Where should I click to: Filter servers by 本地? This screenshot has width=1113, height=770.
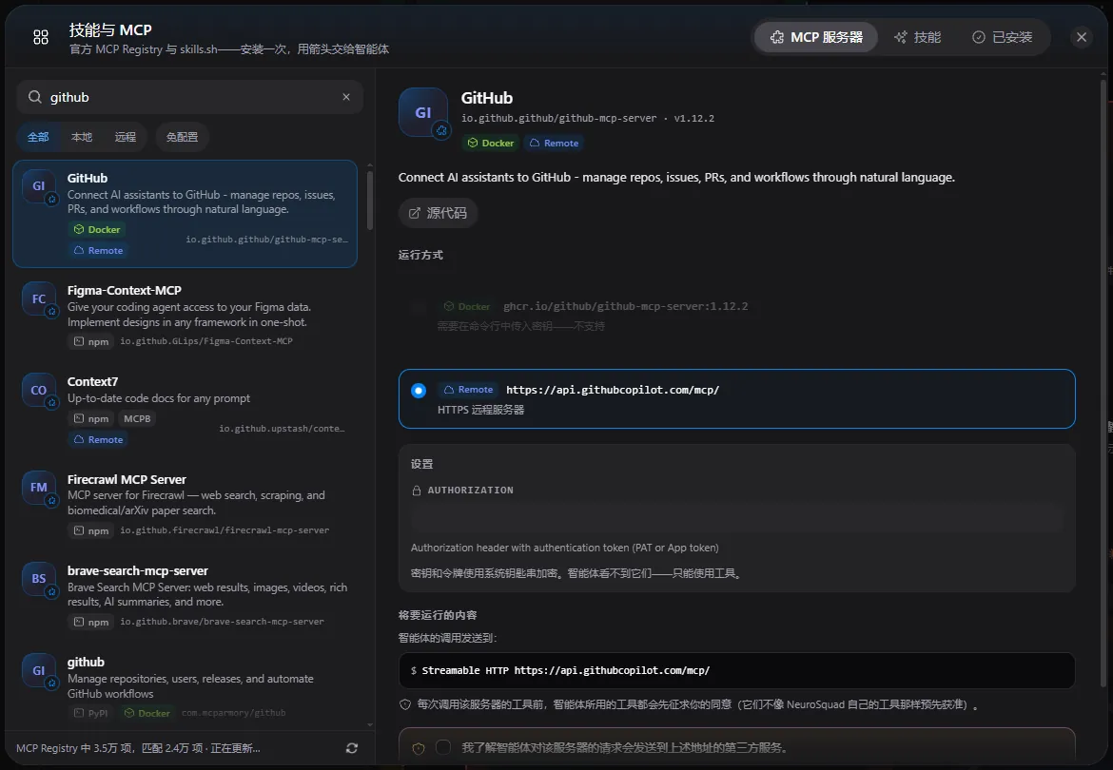point(82,137)
